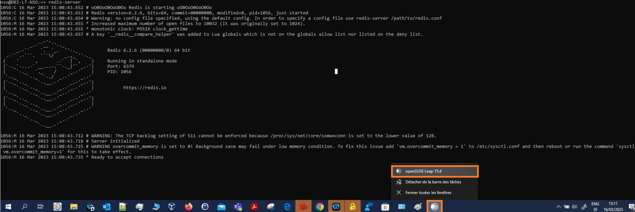Launch Google Chrome from the taskbar

click(320, 207)
